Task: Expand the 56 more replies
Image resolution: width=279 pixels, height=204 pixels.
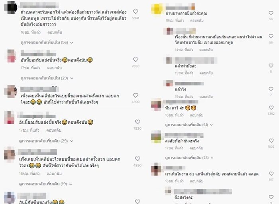Action: pos(47,42)
